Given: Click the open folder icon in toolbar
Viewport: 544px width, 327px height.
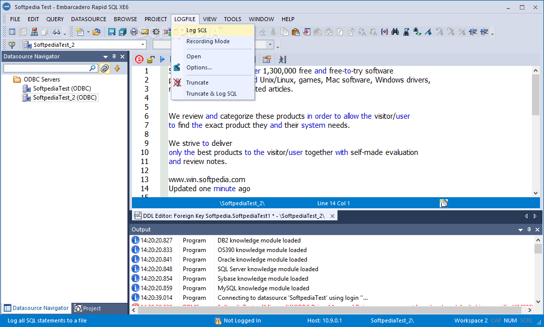Looking at the screenshot, I should pyautogui.click(x=96, y=32).
